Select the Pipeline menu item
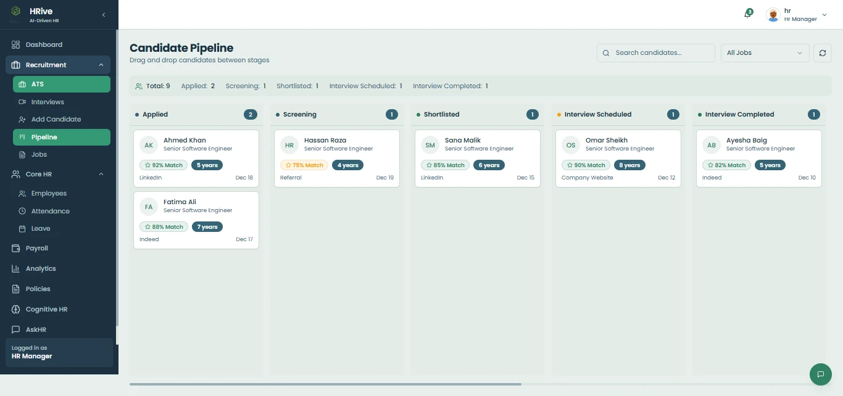 (x=62, y=137)
